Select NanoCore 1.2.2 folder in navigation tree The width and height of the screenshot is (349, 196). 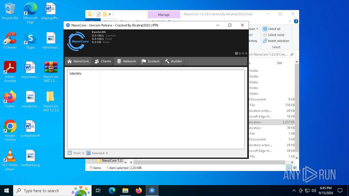click(110, 161)
